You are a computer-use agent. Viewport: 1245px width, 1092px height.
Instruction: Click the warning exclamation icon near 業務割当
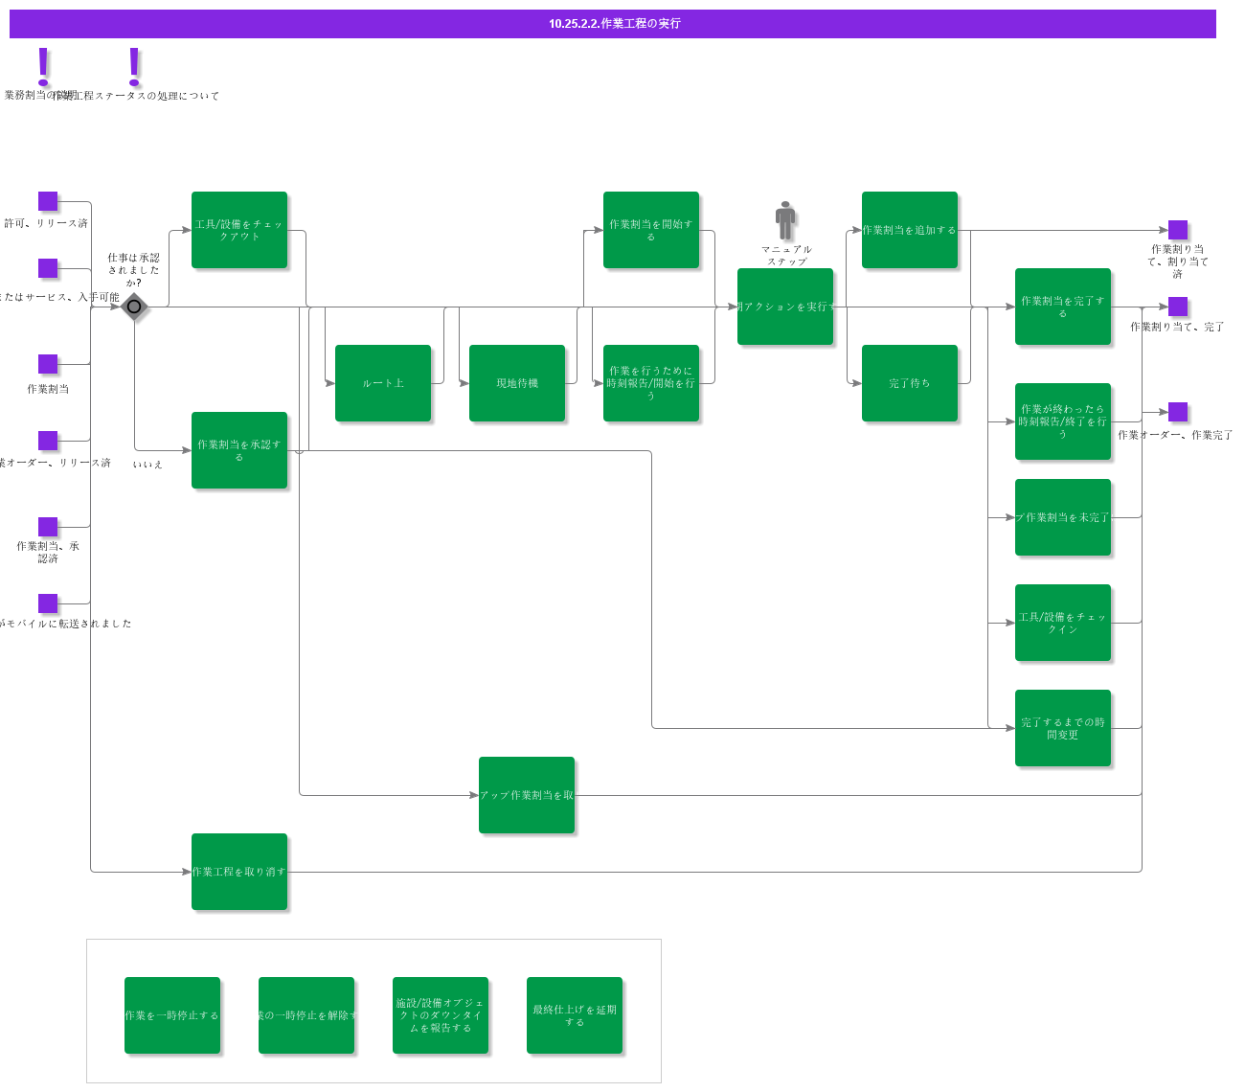coord(43,67)
